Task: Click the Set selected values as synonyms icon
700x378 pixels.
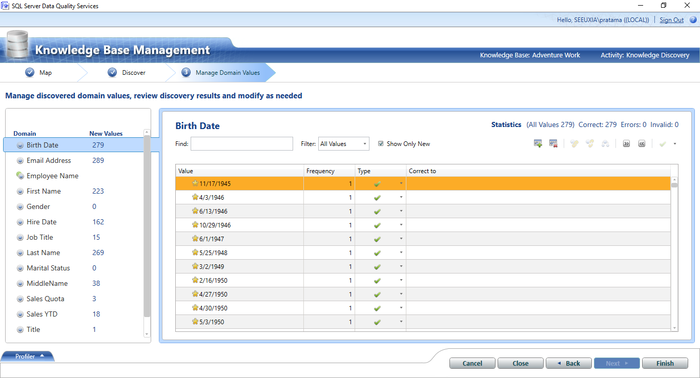Action: tap(574, 144)
